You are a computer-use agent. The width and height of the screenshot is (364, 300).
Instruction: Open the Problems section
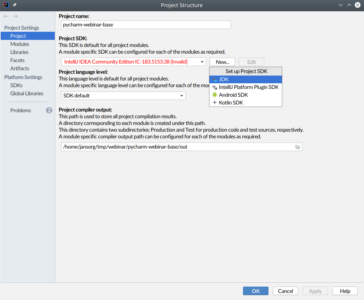tap(28, 110)
